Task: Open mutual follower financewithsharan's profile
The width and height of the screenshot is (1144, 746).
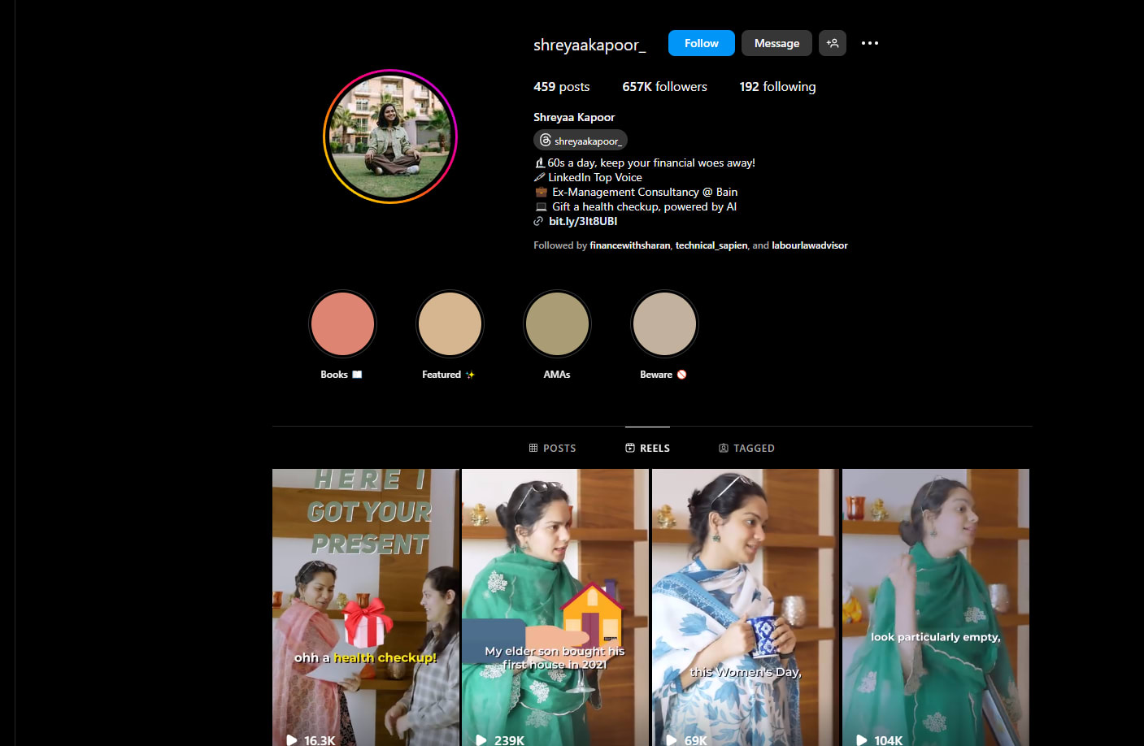Action: 629,245
